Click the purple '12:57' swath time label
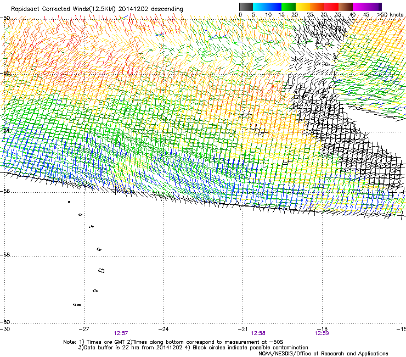The image size is (406, 357). coord(121,333)
